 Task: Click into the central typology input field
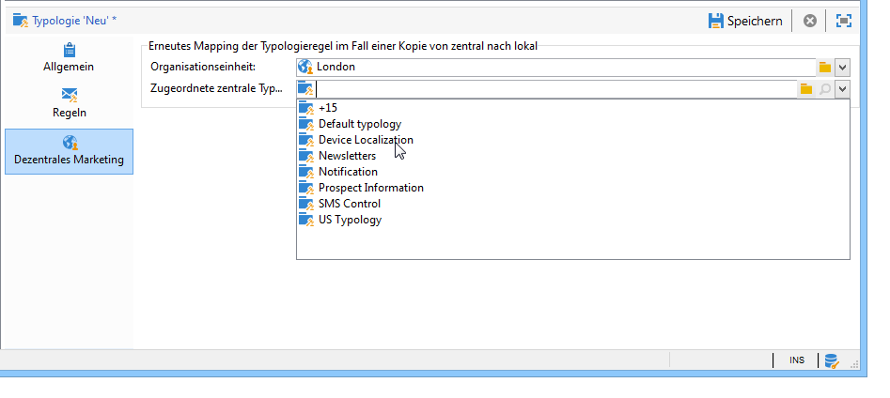555,89
